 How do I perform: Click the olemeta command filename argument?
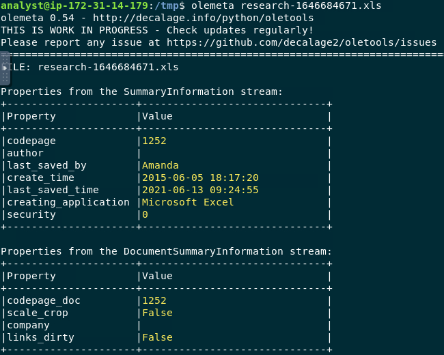tap(311, 6)
